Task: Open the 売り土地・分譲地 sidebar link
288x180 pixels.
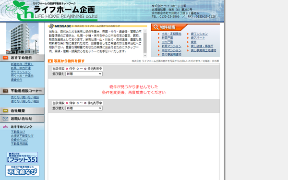Action: click(22, 76)
